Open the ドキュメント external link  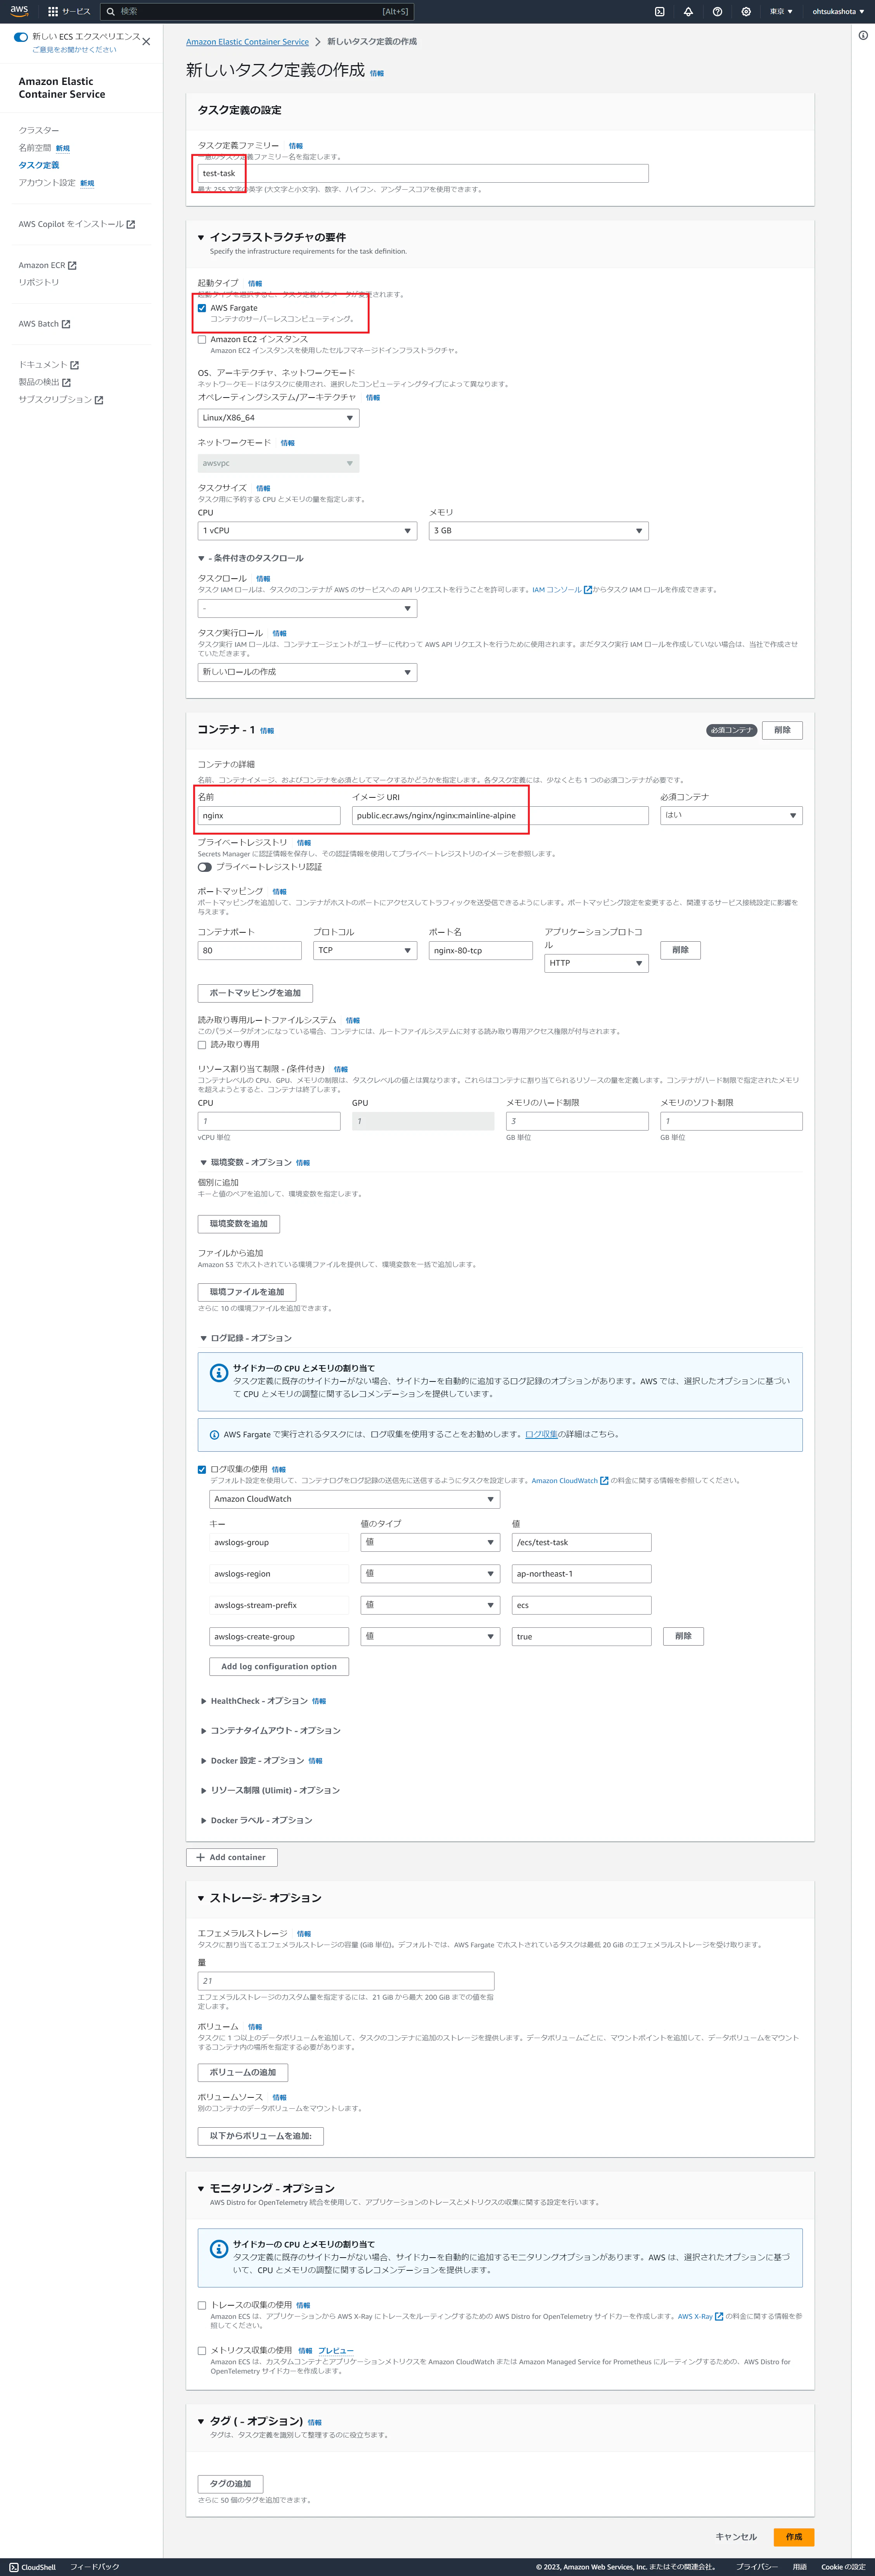(x=48, y=365)
